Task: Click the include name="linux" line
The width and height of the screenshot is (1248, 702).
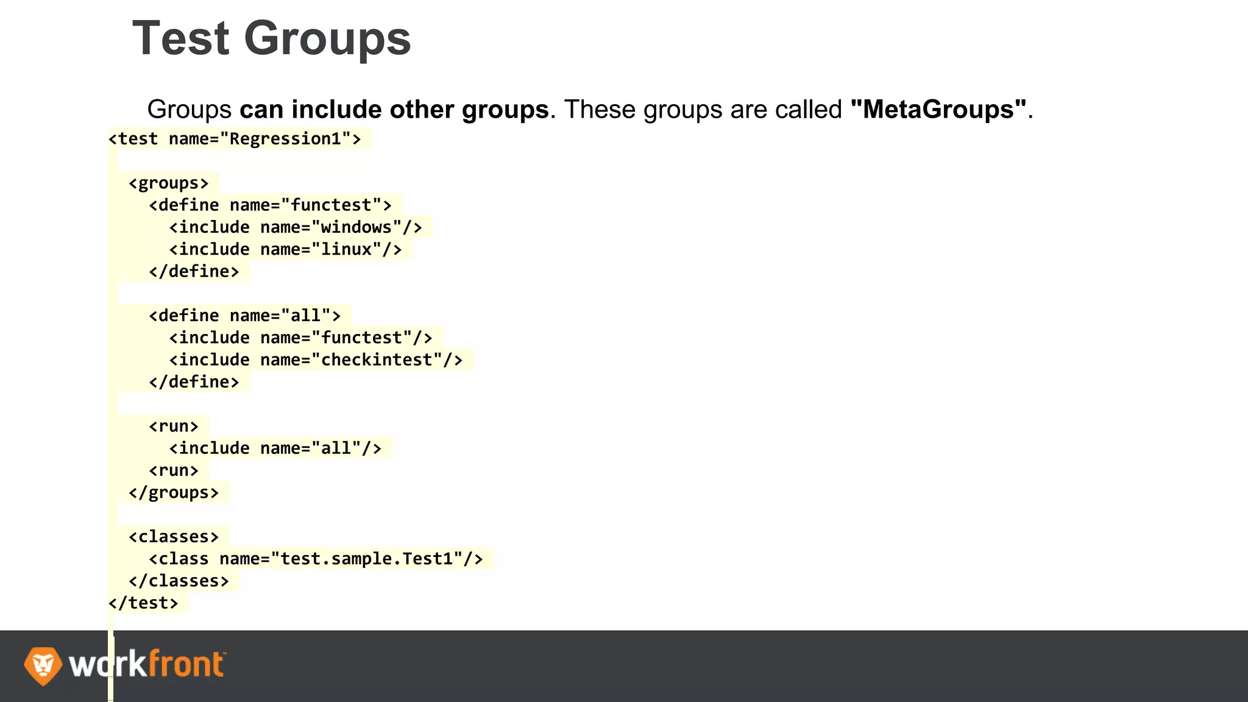Action: [x=285, y=249]
